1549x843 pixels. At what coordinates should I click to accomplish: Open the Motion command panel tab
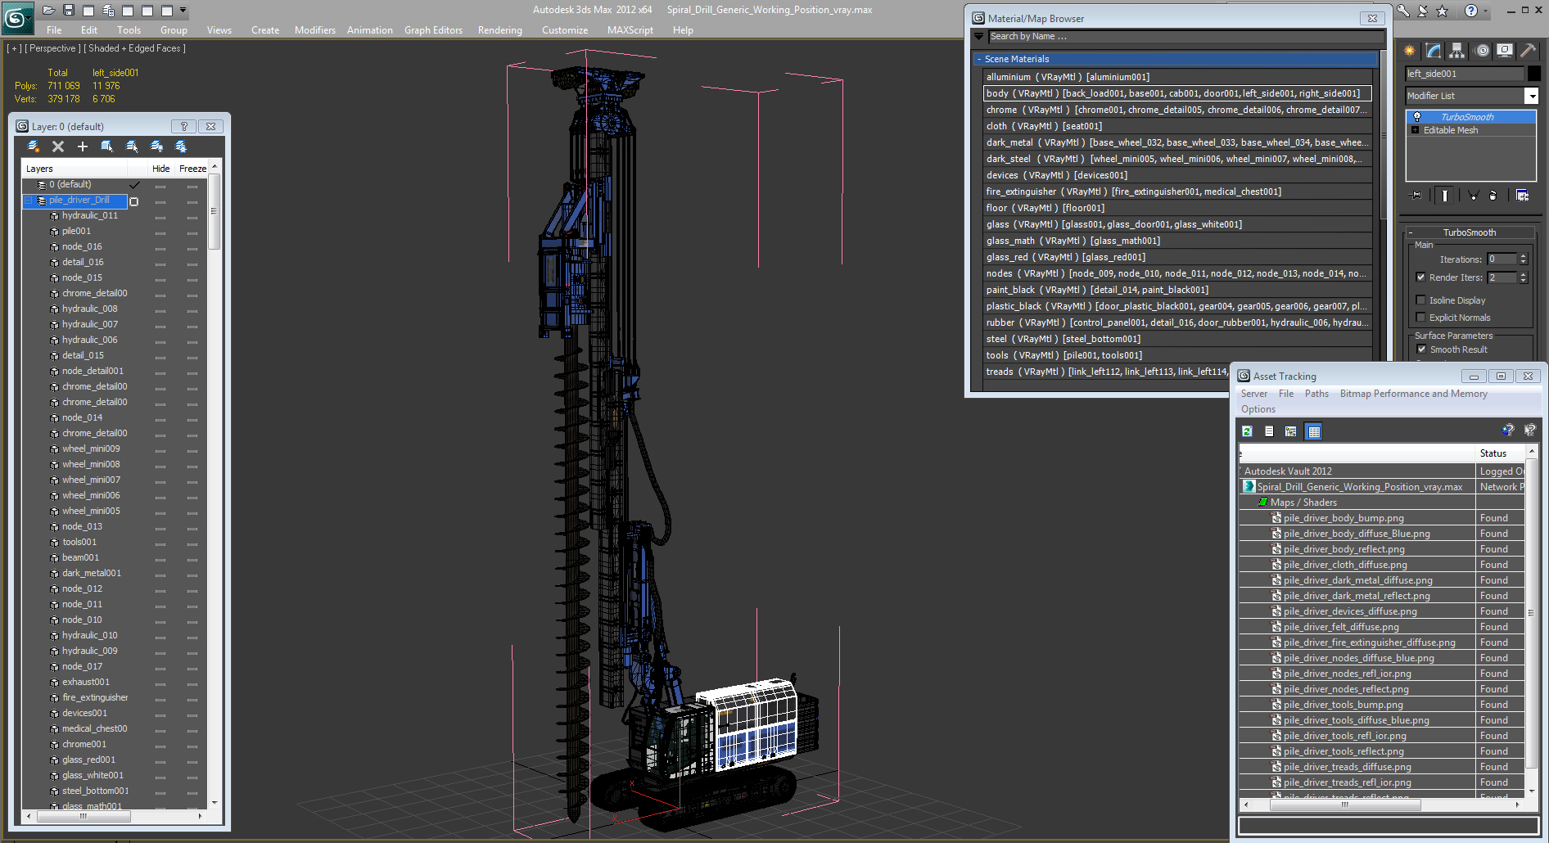pos(1482,51)
